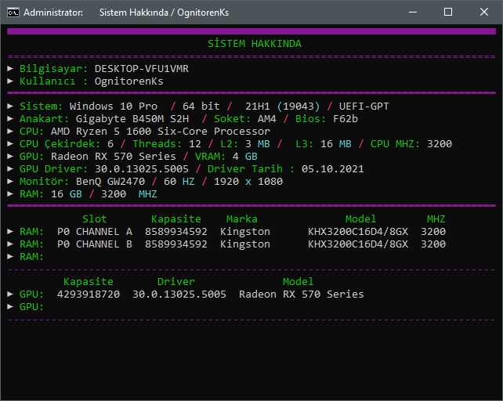Click the 'Soket:' label
The width and height of the screenshot is (503, 401).
pos(232,119)
